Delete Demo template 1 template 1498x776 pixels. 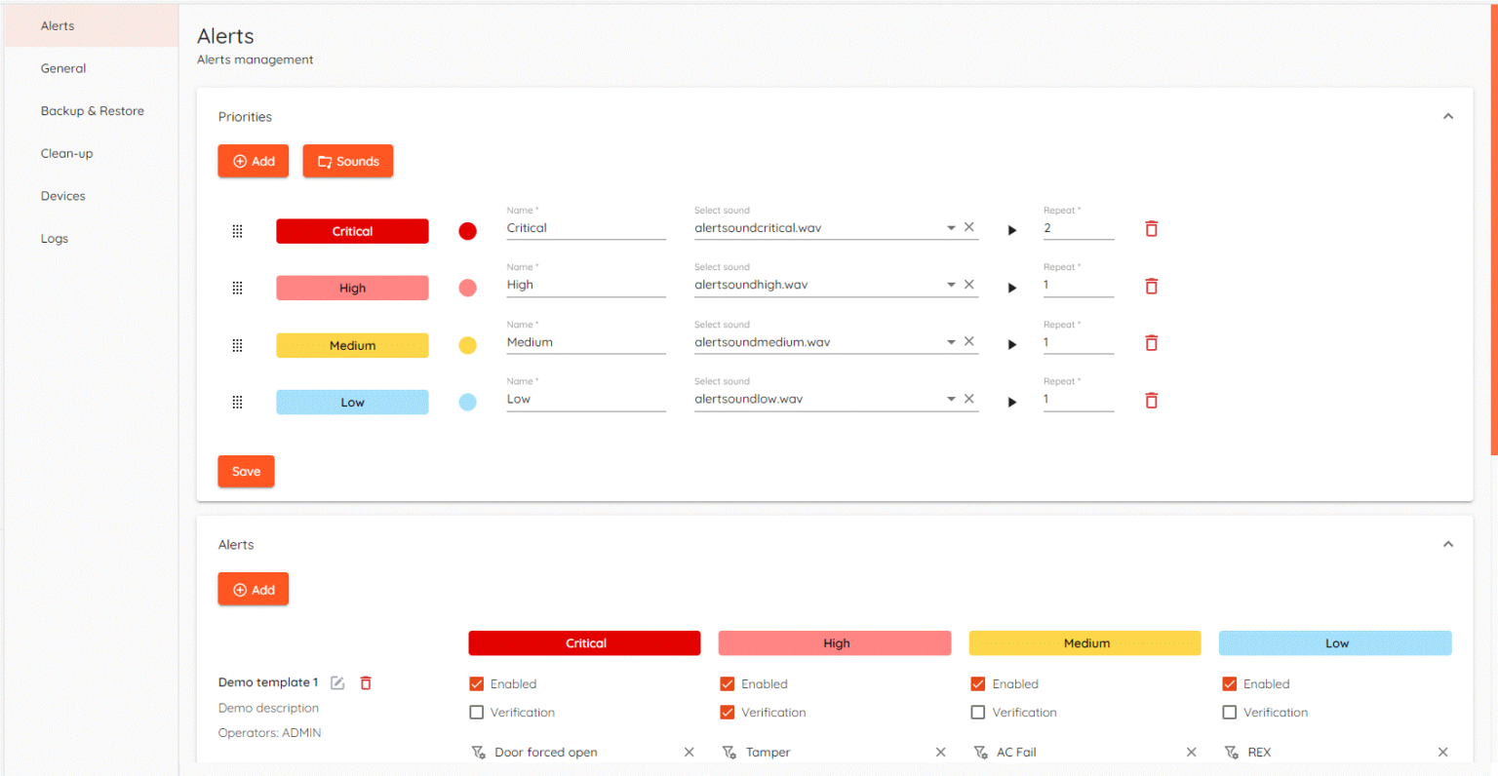[365, 682]
